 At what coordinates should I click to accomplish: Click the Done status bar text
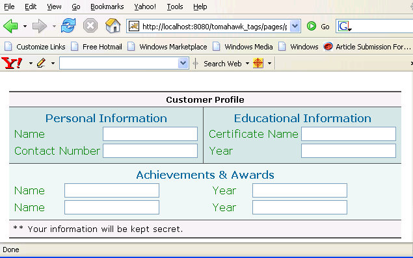(x=11, y=250)
